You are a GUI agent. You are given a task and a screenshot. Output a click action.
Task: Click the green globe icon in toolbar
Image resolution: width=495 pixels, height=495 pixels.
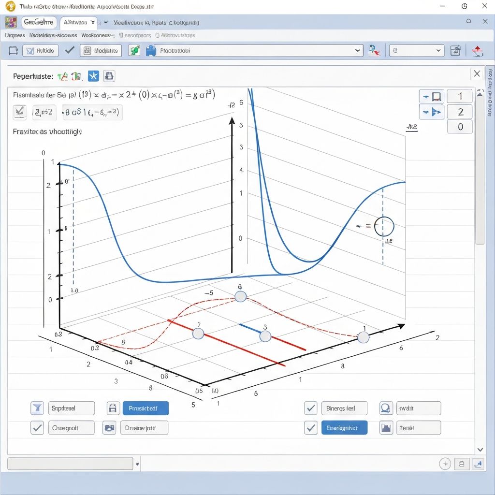pos(134,50)
